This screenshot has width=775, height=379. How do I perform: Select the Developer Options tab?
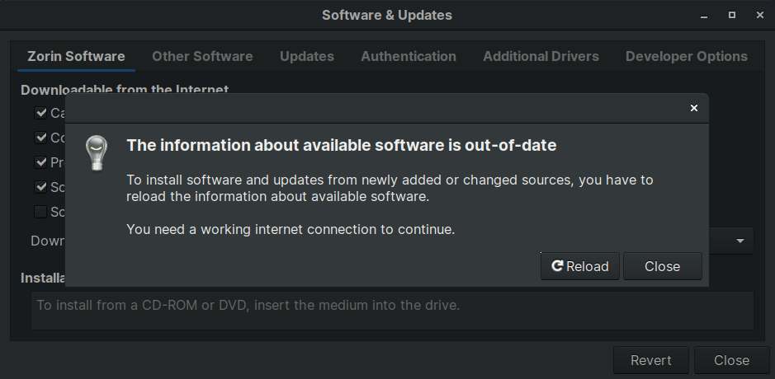[687, 56]
